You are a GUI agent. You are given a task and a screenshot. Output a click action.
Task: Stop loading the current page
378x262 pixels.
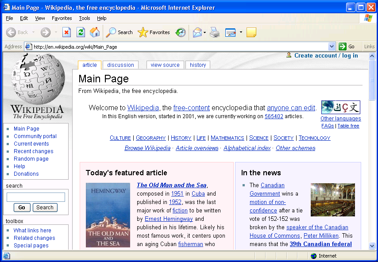click(67, 32)
